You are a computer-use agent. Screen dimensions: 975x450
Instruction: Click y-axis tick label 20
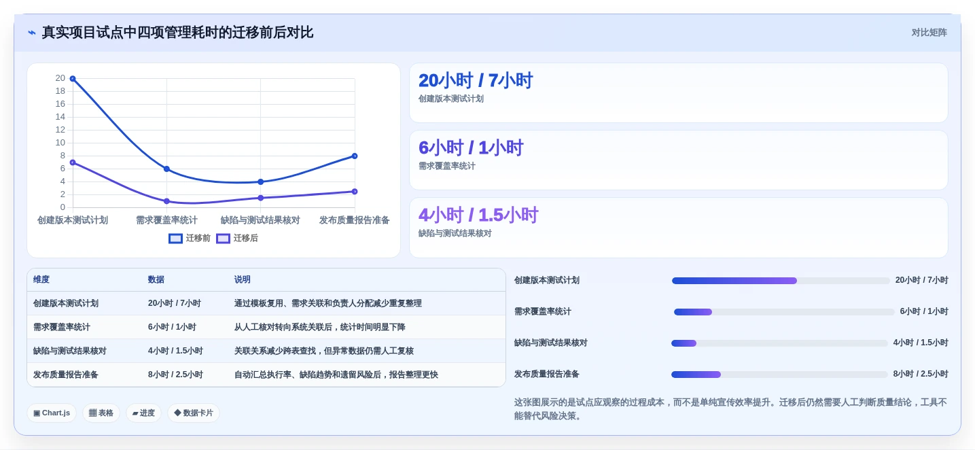tap(60, 78)
